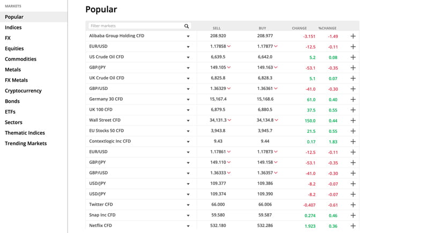Screen dimensions: 445x233
Task: Select Sectors in the sidebar
Action: [13, 122]
